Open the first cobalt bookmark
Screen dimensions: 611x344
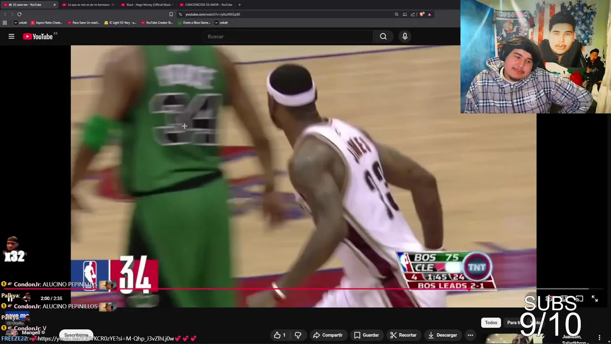(x=21, y=22)
